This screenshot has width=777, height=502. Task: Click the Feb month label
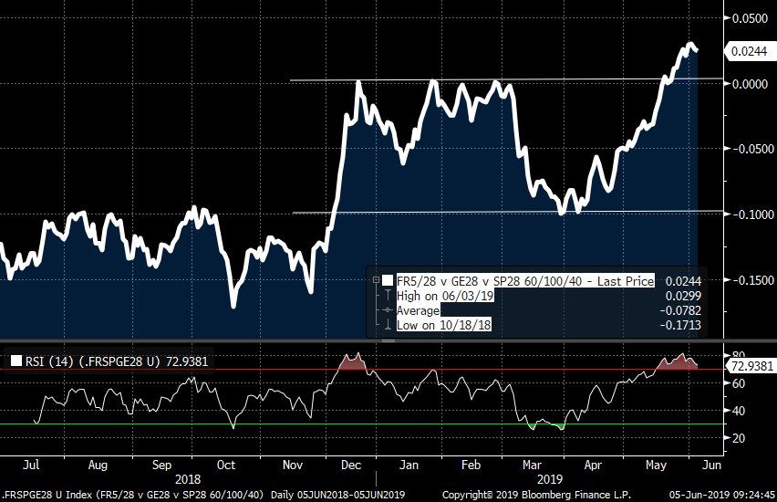pos(471,465)
